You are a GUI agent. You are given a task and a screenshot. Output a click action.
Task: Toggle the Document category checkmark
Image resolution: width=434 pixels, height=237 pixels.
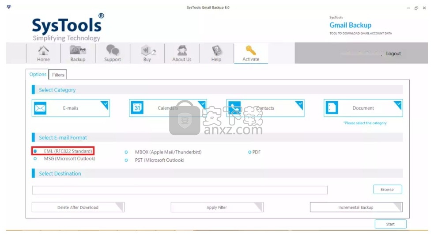(x=398, y=104)
